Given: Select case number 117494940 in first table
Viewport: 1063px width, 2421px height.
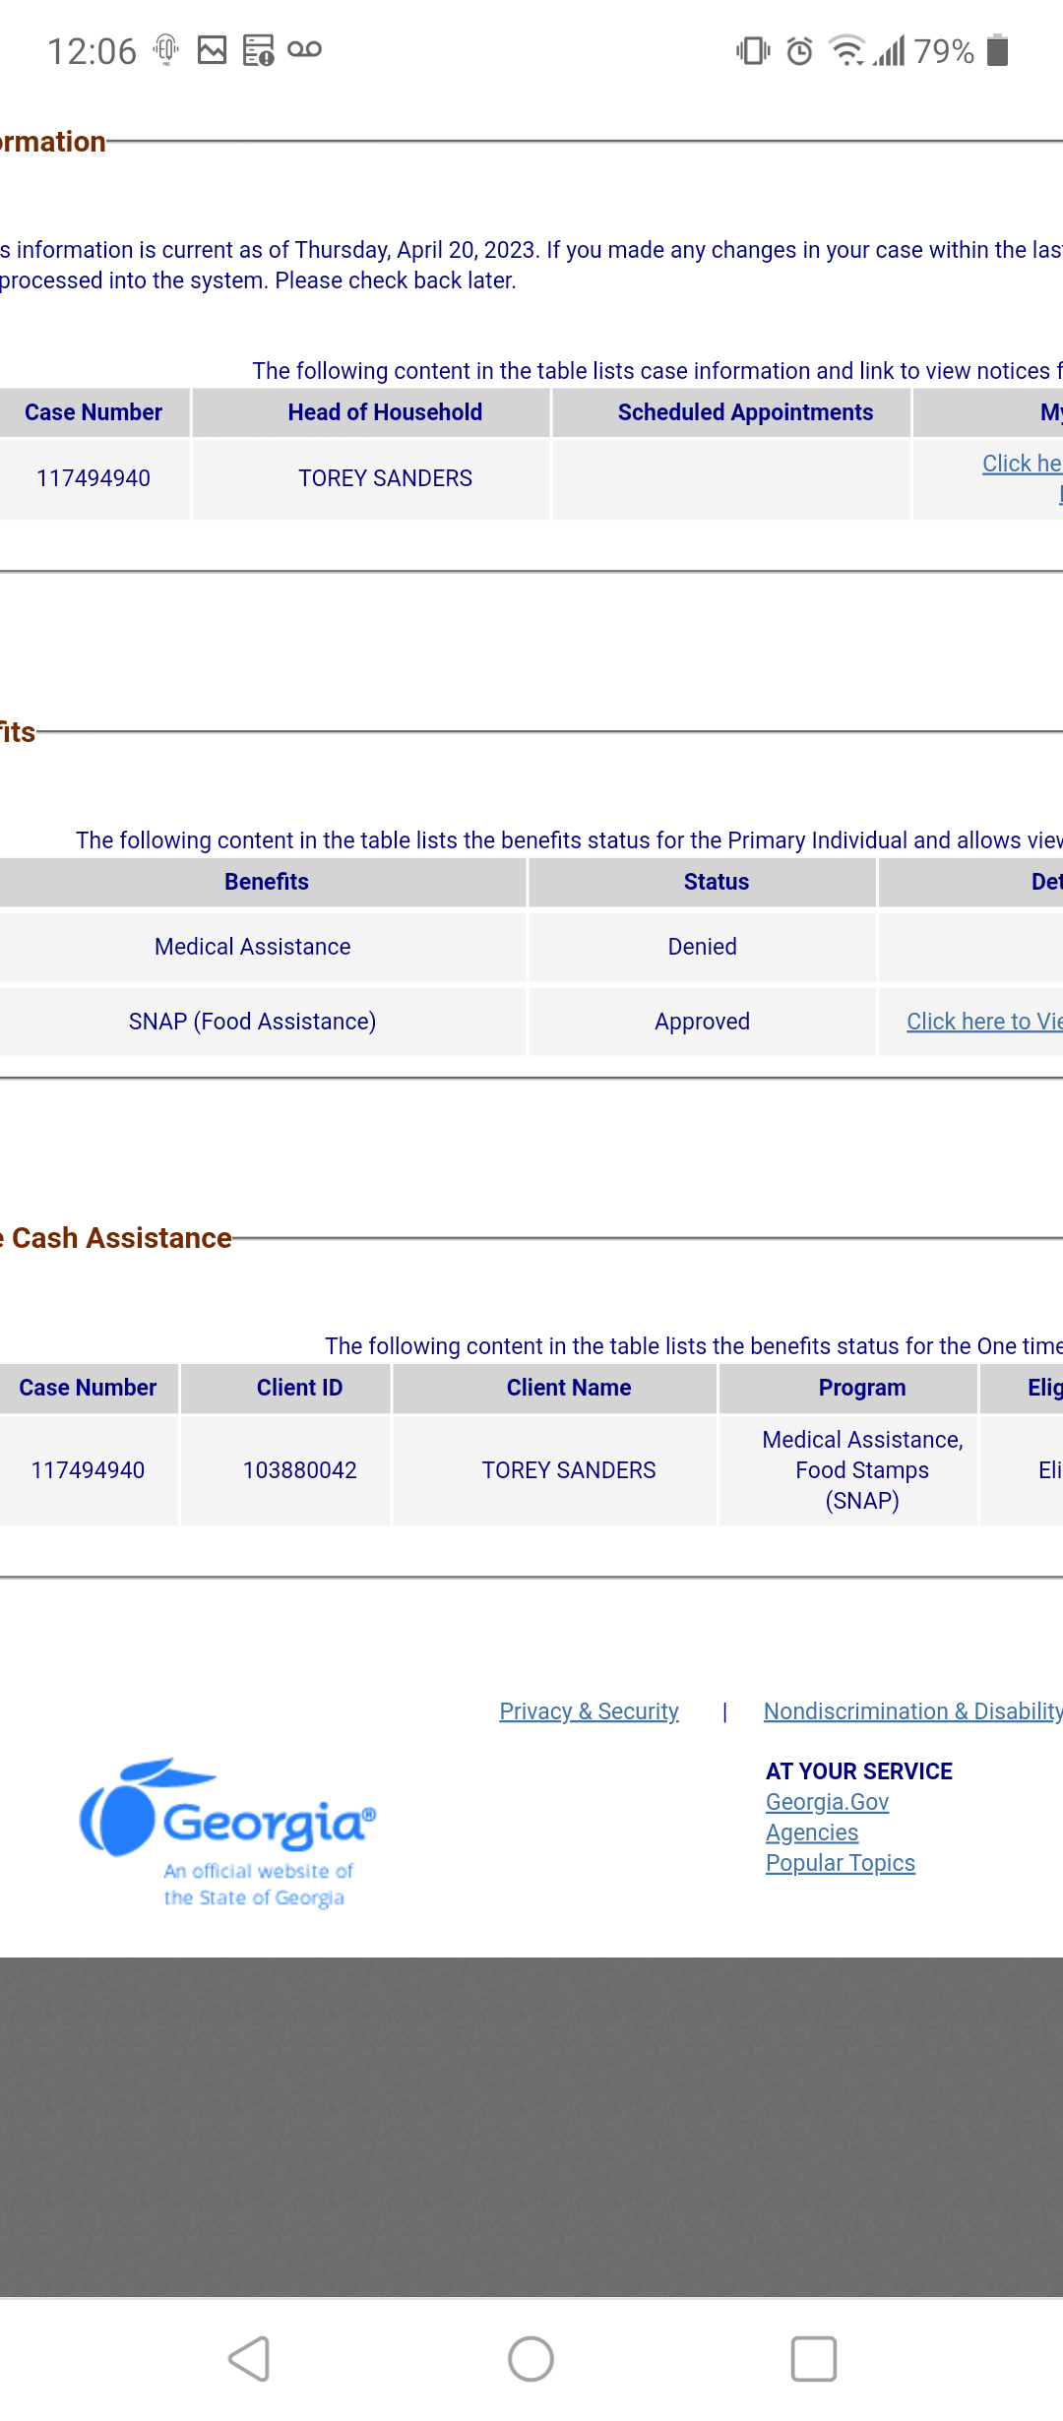Looking at the screenshot, I should pyautogui.click(x=94, y=478).
